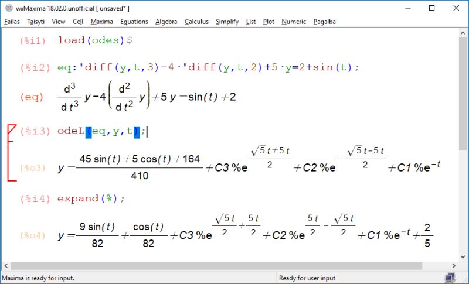Viewport: 469px width, 284px height.
Task: Open the Failas menu
Action: pyautogui.click(x=12, y=22)
